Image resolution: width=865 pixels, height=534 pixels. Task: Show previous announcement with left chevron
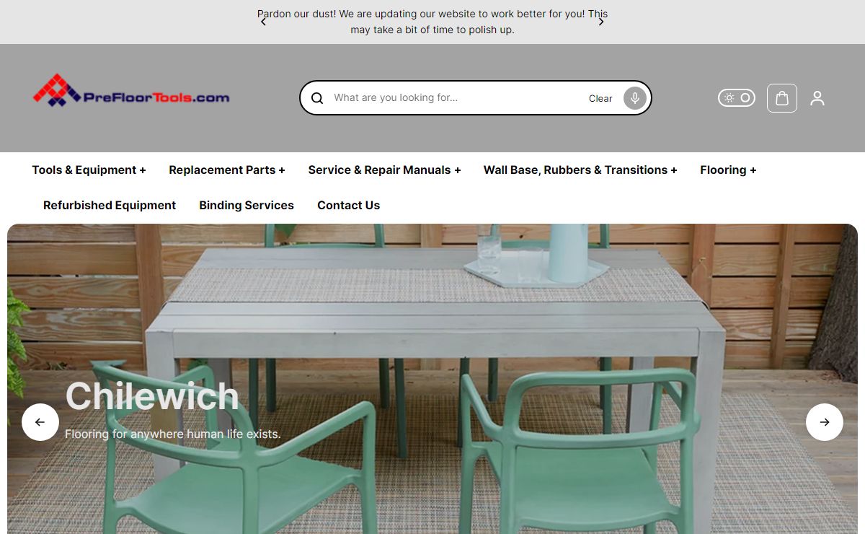pos(263,22)
